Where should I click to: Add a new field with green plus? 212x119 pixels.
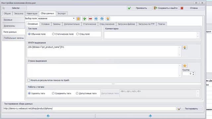click(84, 19)
